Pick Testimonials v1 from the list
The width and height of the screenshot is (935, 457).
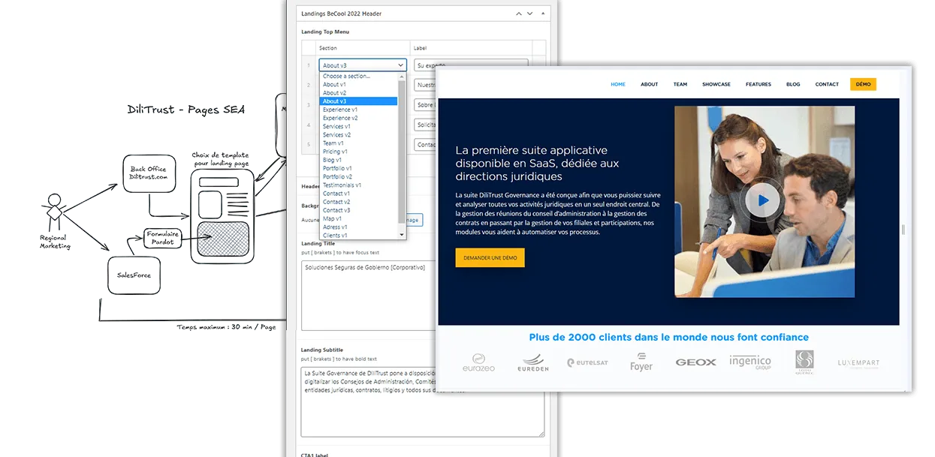[x=358, y=185]
